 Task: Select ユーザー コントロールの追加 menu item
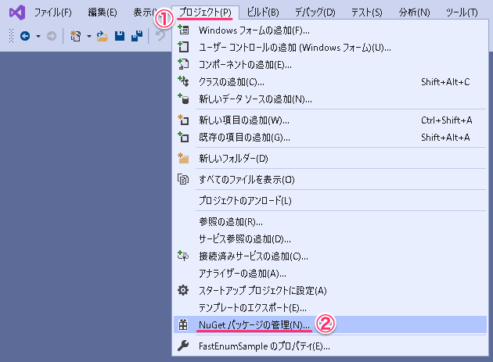330,48
